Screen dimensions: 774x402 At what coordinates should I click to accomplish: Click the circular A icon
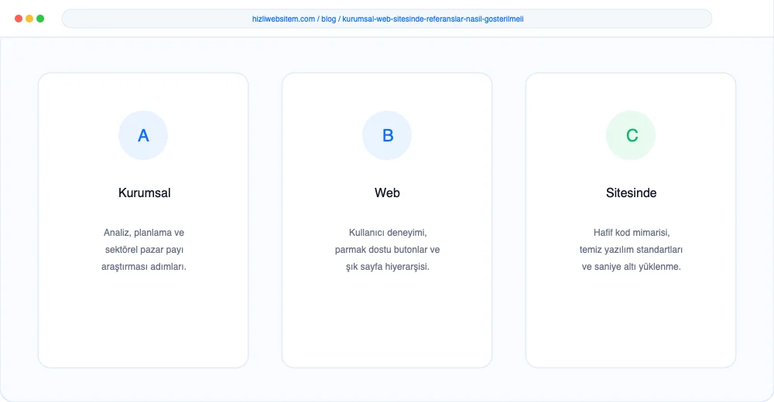(143, 135)
